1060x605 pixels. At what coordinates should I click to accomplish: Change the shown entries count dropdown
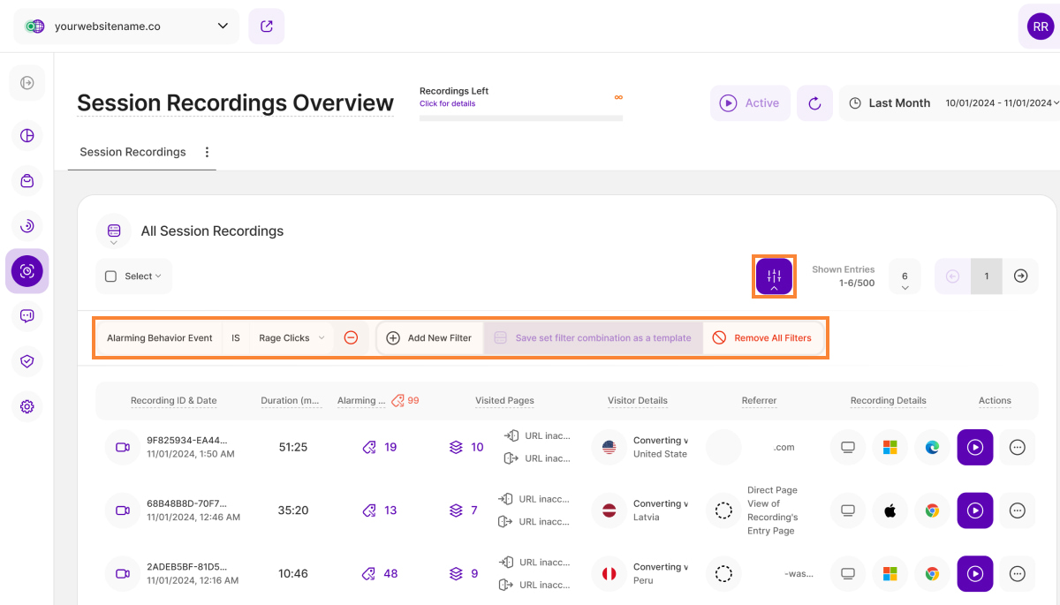[905, 276]
